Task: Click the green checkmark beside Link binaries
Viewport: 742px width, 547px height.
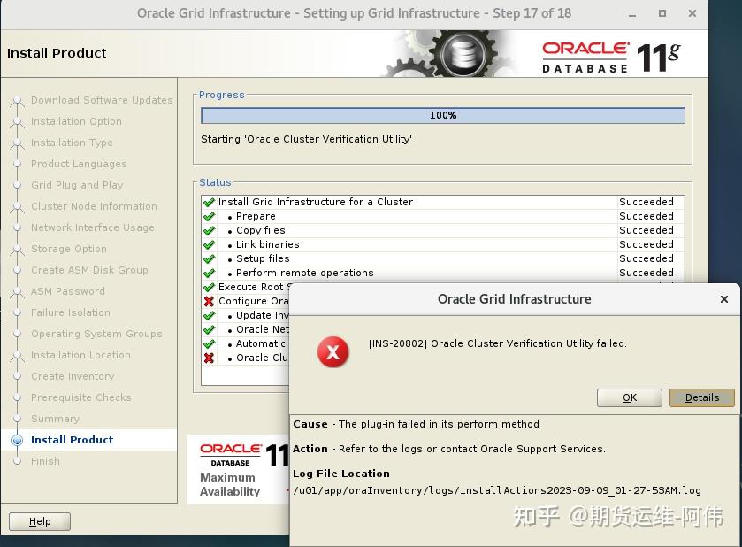Action: pyautogui.click(x=209, y=244)
